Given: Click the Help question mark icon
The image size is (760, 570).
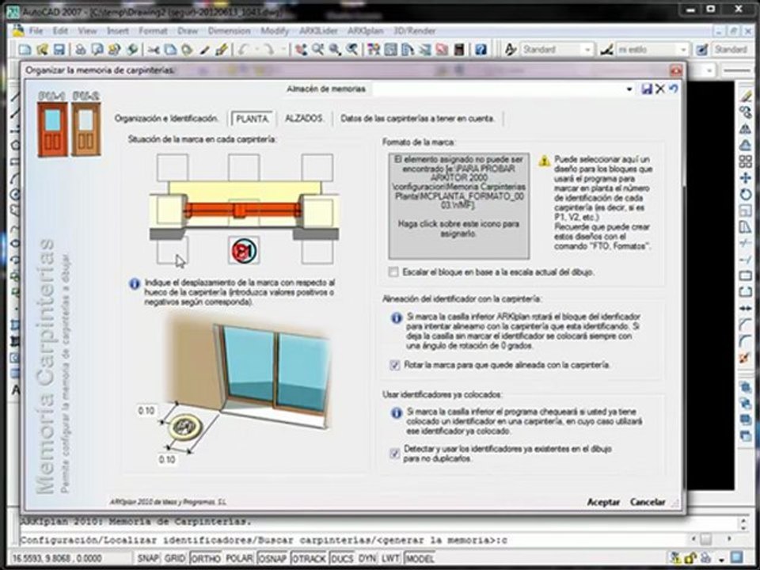Looking at the screenshot, I should (x=481, y=49).
